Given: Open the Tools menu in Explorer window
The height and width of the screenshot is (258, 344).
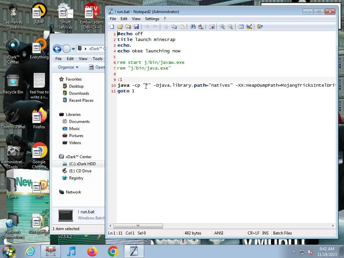Looking at the screenshot, I should 97,58.
